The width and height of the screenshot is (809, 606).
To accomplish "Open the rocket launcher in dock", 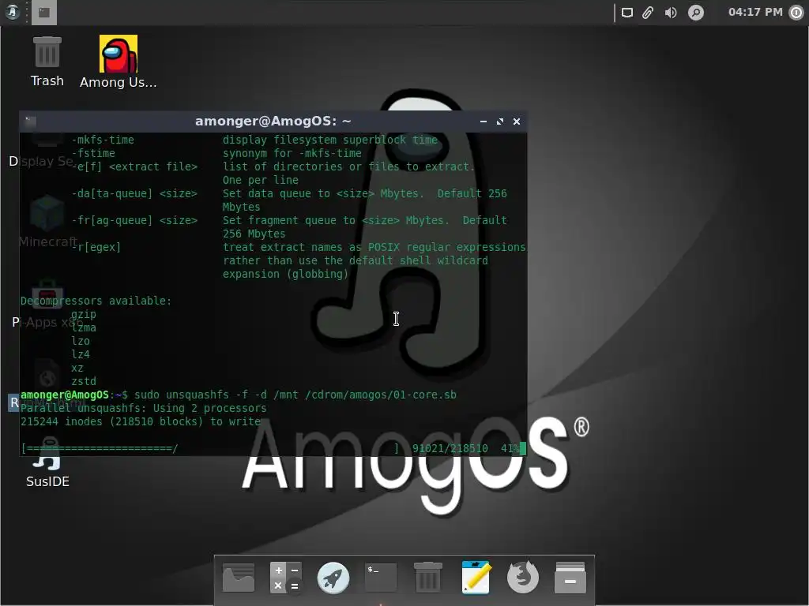I will click(x=333, y=578).
